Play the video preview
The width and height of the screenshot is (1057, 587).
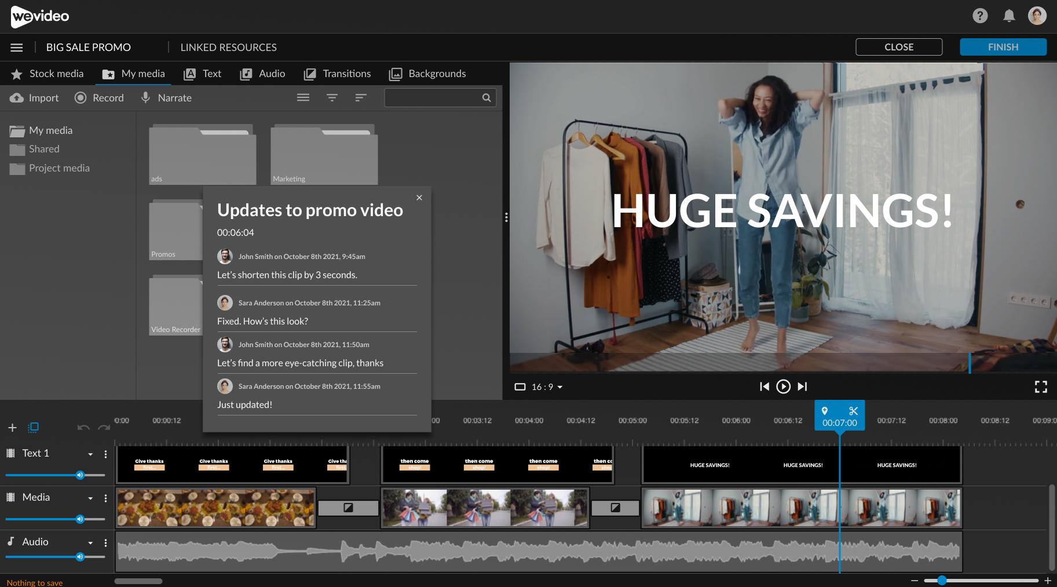tap(783, 387)
